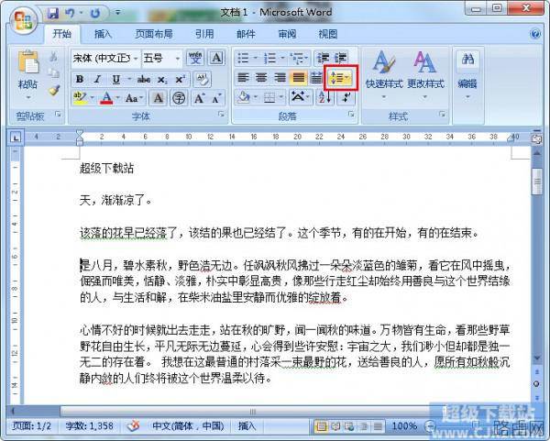Open the font color dropdown arrow

tap(118, 98)
